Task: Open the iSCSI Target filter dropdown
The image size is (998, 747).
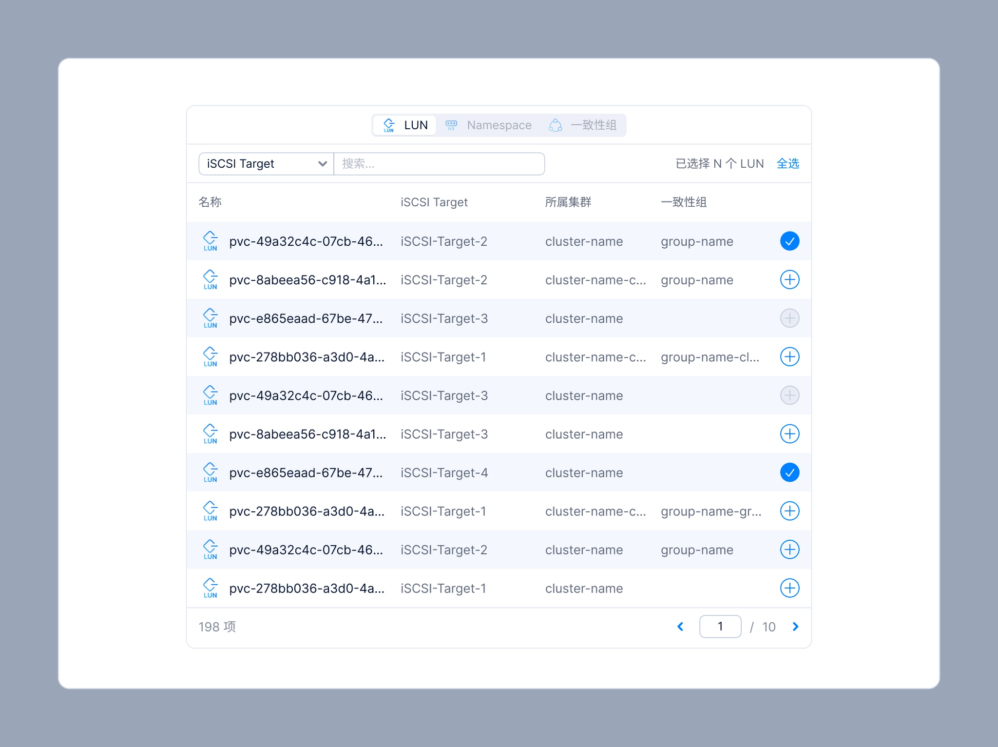Action: [266, 164]
